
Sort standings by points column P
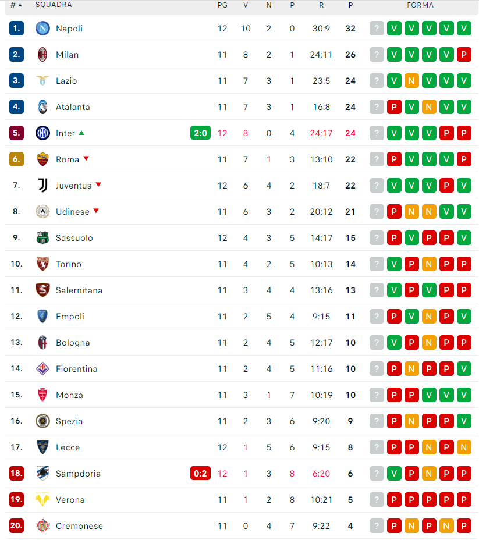coord(350,5)
